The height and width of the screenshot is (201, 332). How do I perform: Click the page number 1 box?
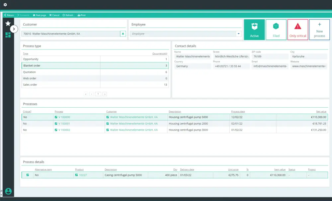click(x=98, y=94)
